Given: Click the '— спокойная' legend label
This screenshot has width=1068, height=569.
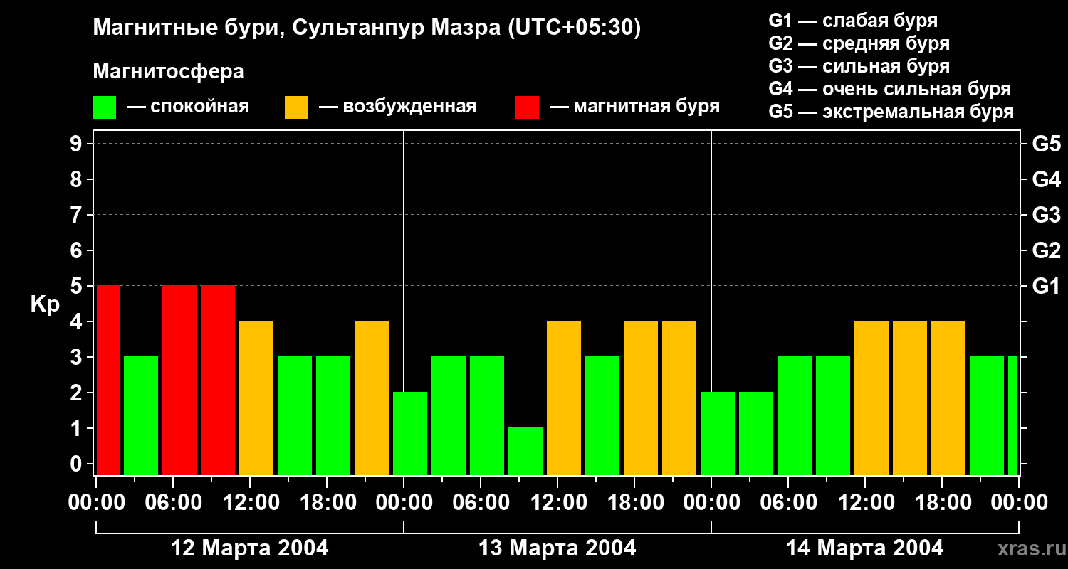Looking at the screenshot, I should pyautogui.click(x=188, y=107).
